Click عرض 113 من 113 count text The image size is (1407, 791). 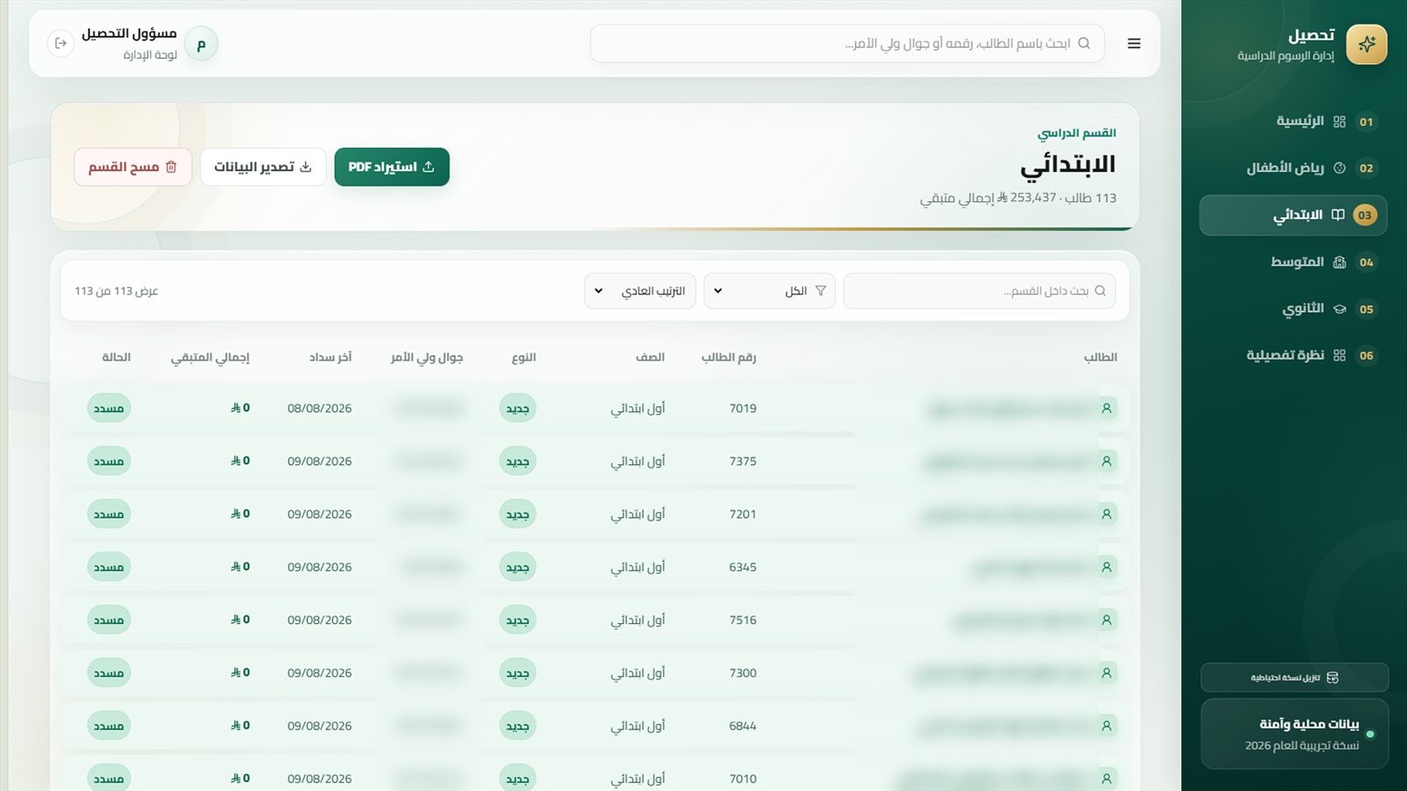point(116,291)
